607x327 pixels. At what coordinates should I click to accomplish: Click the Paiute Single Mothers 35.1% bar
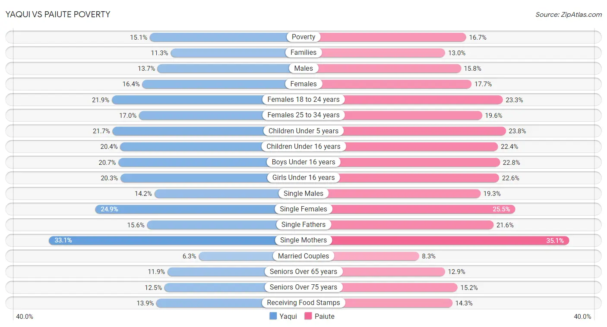(x=436, y=240)
